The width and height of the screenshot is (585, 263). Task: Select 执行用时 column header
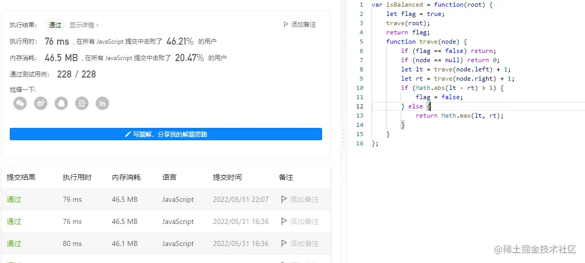click(x=77, y=177)
